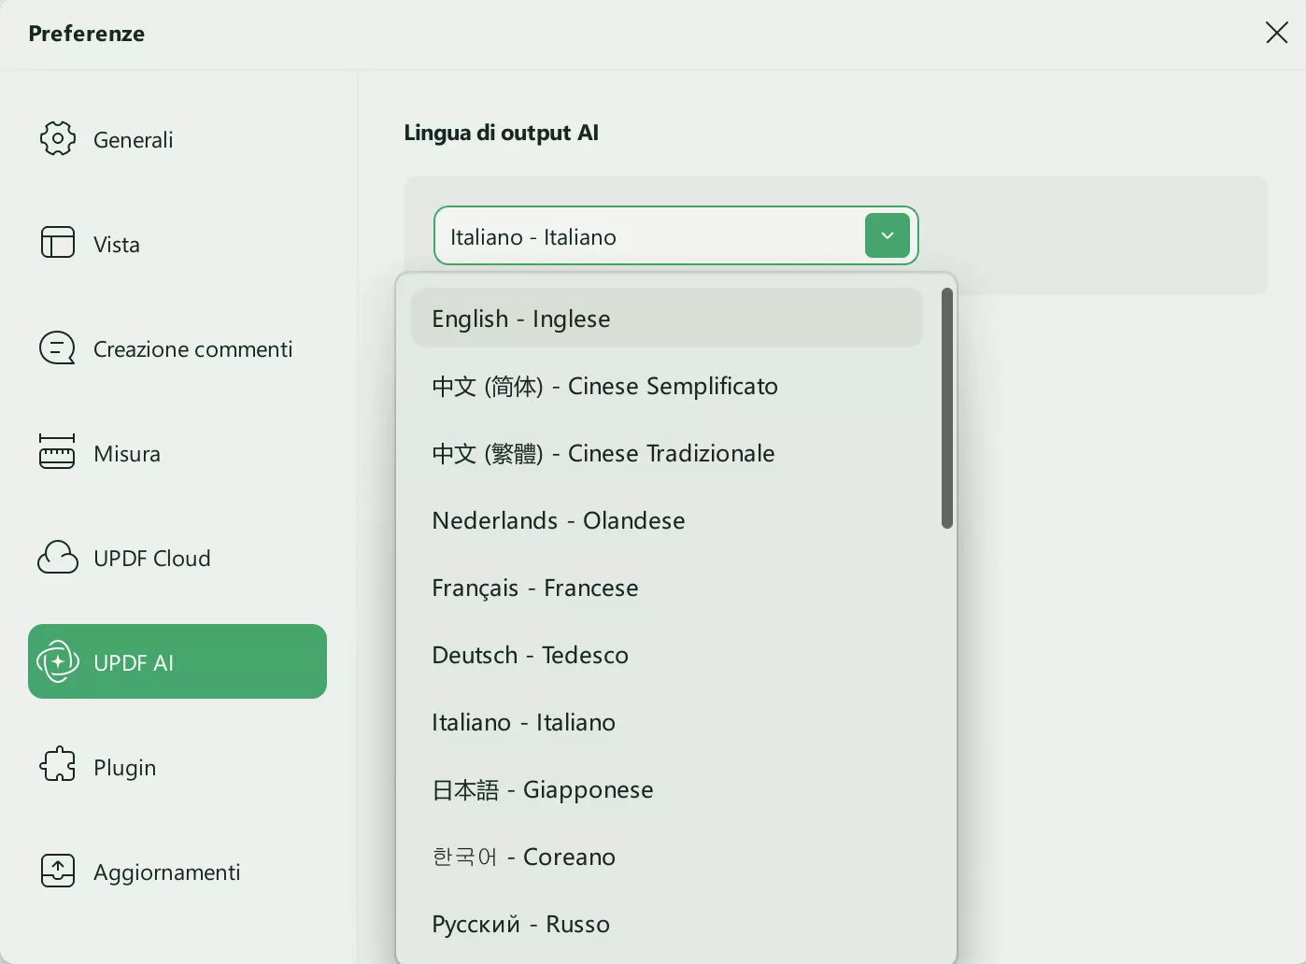Viewport: 1306px width, 964px height.
Task: Click the Creazione commenti speech bubble icon
Action: coord(57,348)
